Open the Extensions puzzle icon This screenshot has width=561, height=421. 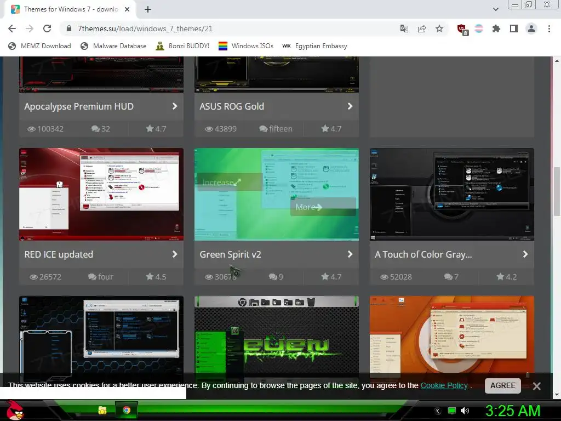click(496, 29)
